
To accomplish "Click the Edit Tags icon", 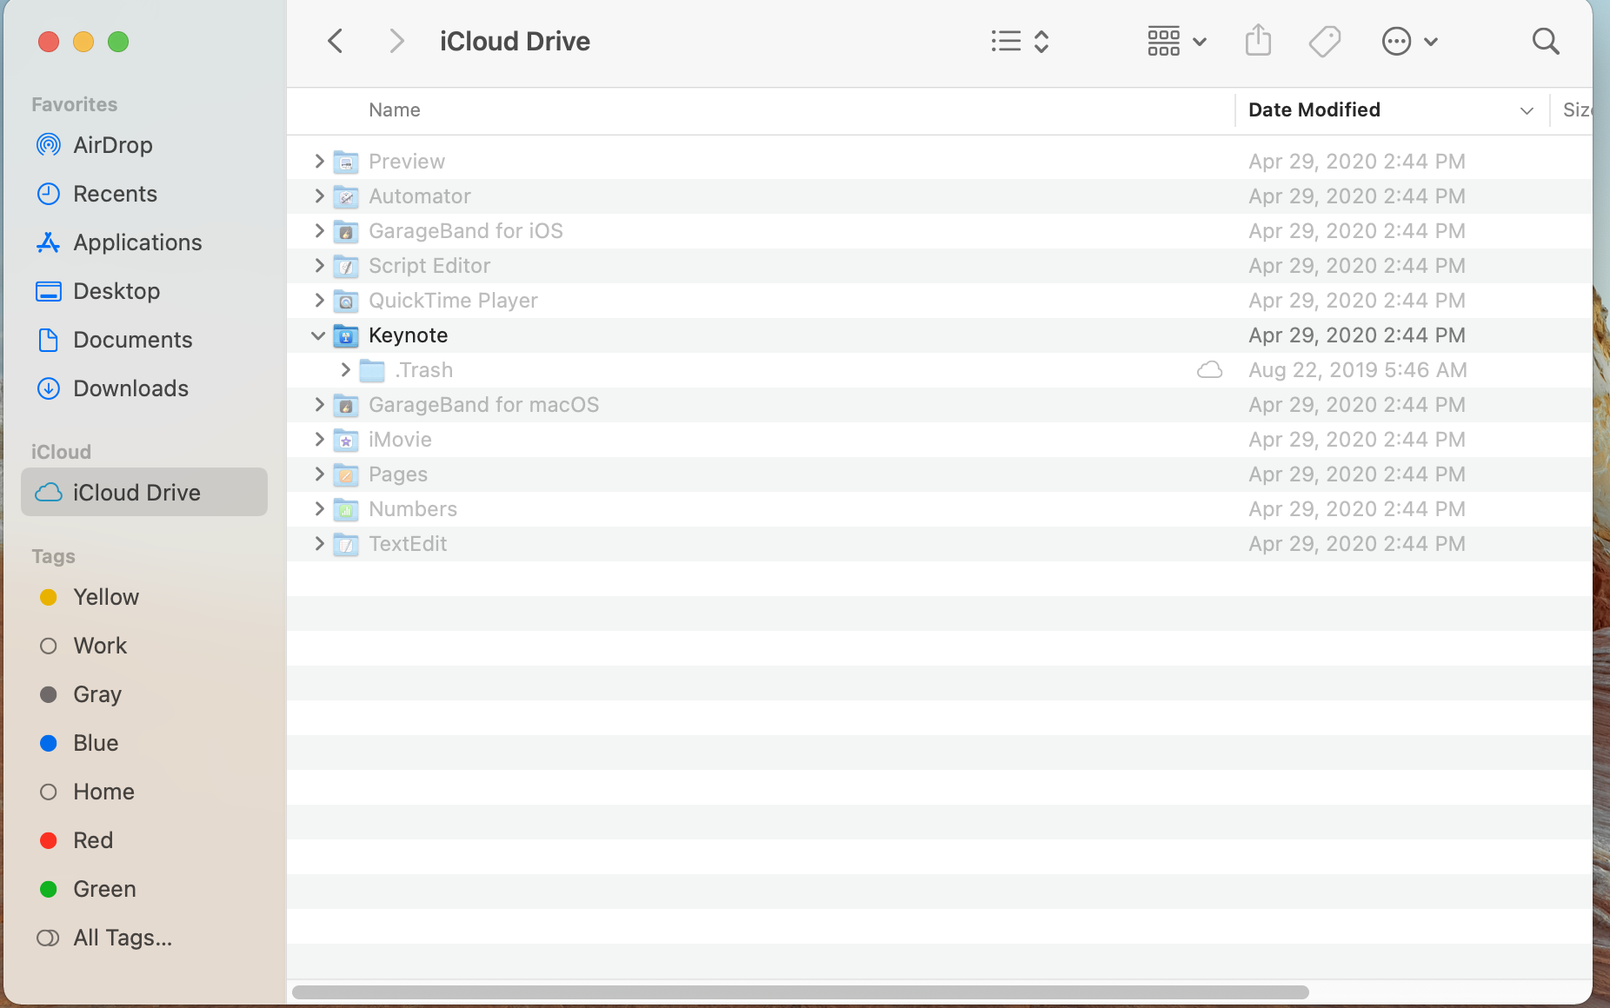I will (1325, 41).
